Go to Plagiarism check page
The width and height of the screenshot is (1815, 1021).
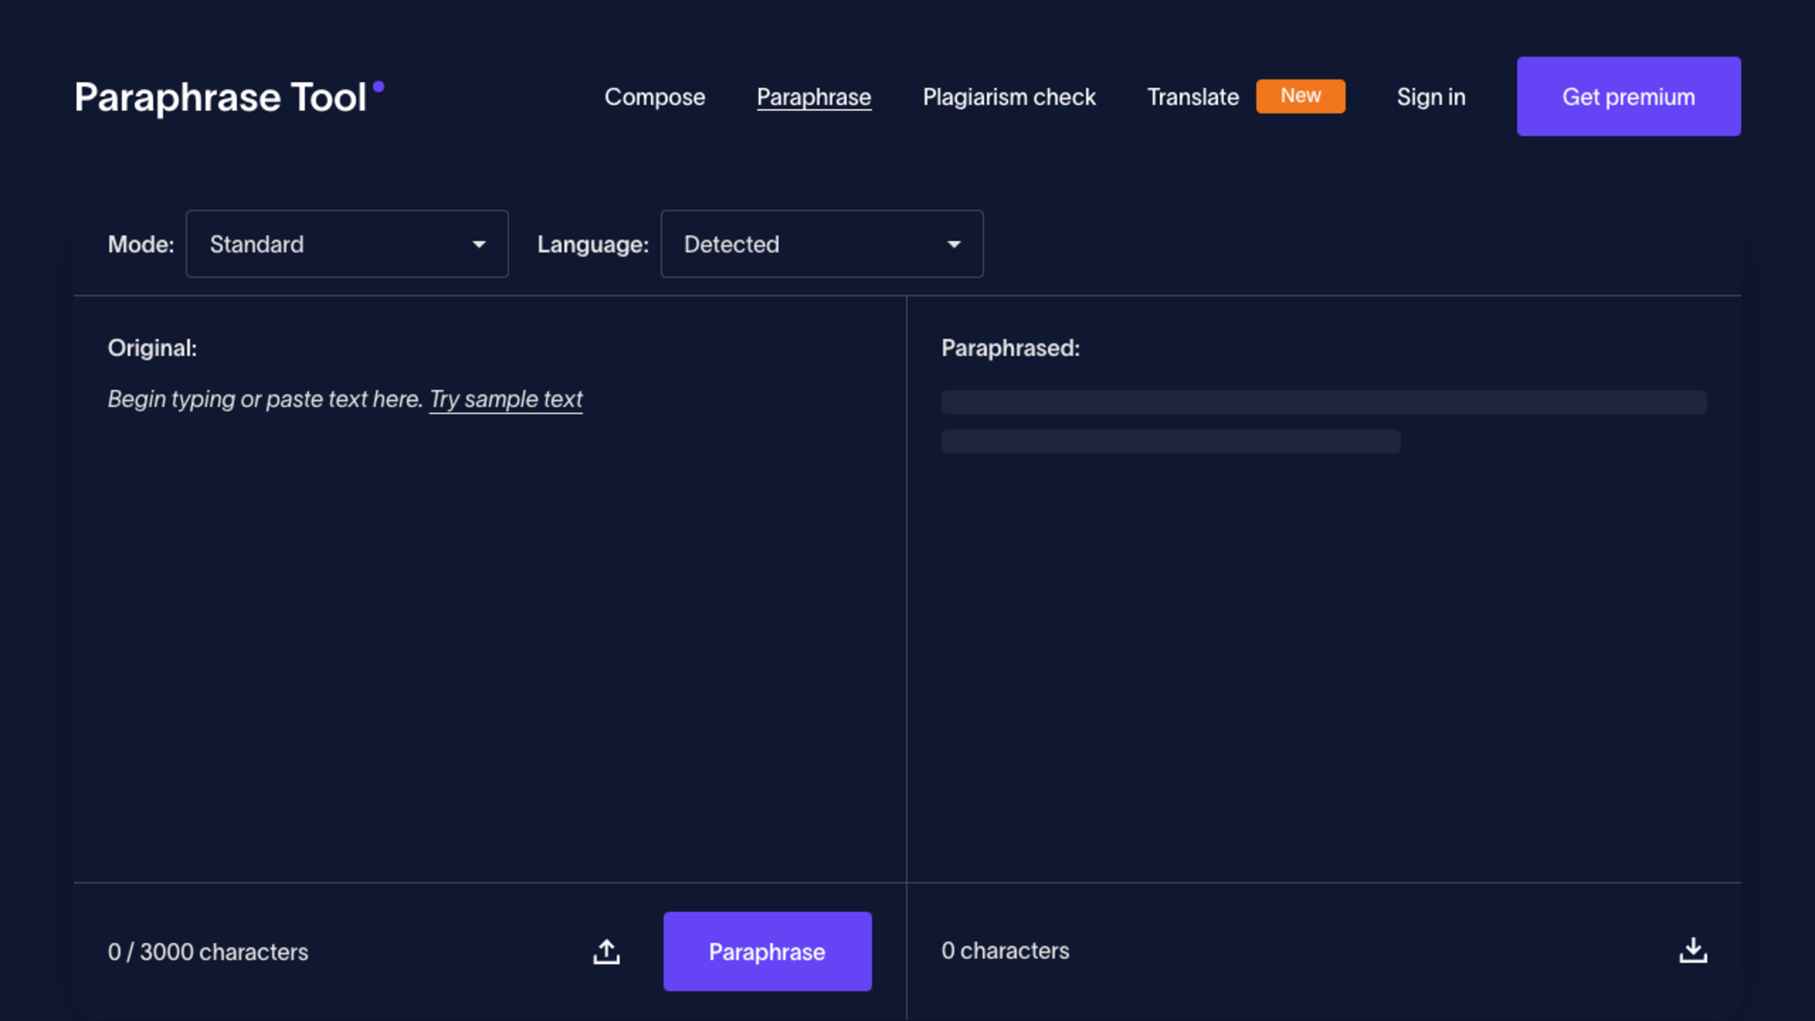[1009, 97]
